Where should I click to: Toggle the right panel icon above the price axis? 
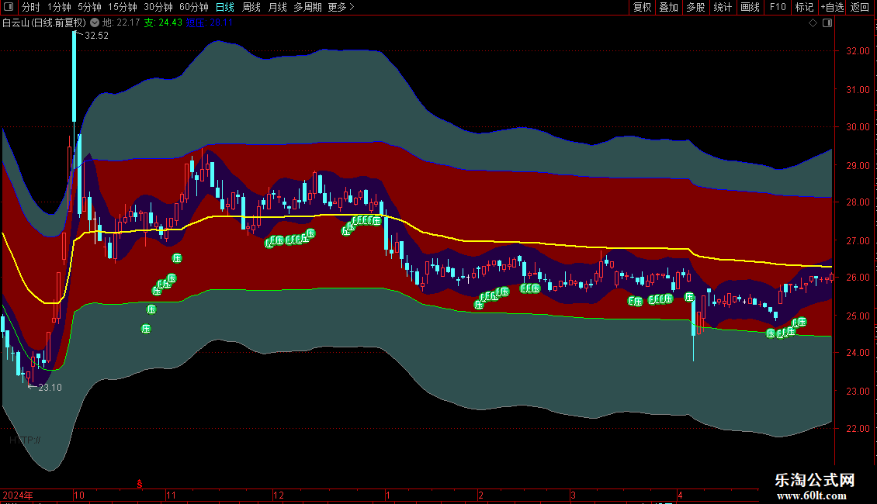point(827,22)
